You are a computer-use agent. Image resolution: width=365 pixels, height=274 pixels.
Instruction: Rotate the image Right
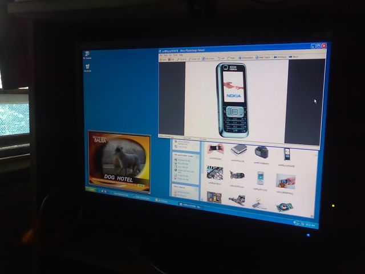pos(231,58)
